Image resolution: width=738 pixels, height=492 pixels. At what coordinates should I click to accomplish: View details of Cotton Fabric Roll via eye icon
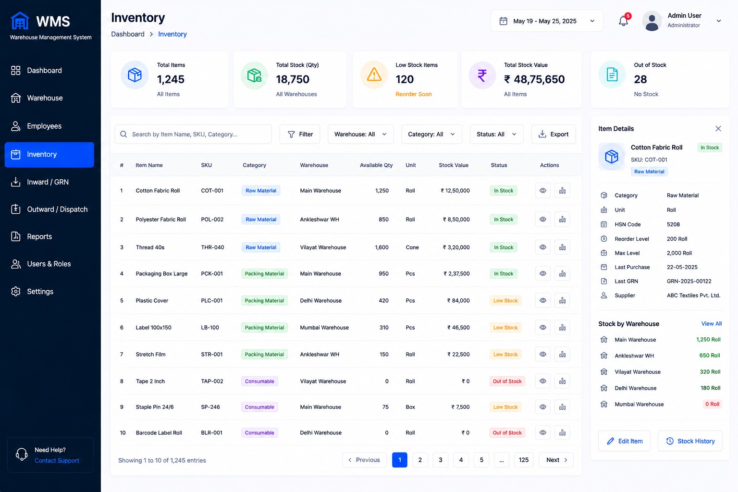coord(543,191)
